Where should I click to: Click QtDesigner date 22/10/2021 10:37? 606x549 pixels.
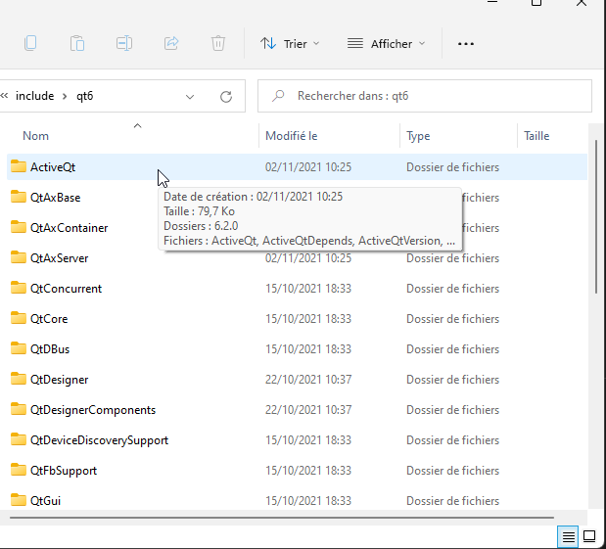tap(308, 380)
